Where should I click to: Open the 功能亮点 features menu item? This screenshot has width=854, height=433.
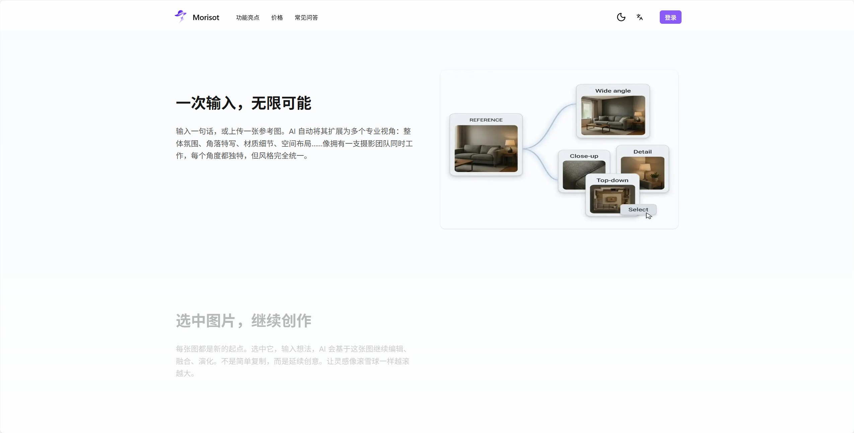click(248, 17)
